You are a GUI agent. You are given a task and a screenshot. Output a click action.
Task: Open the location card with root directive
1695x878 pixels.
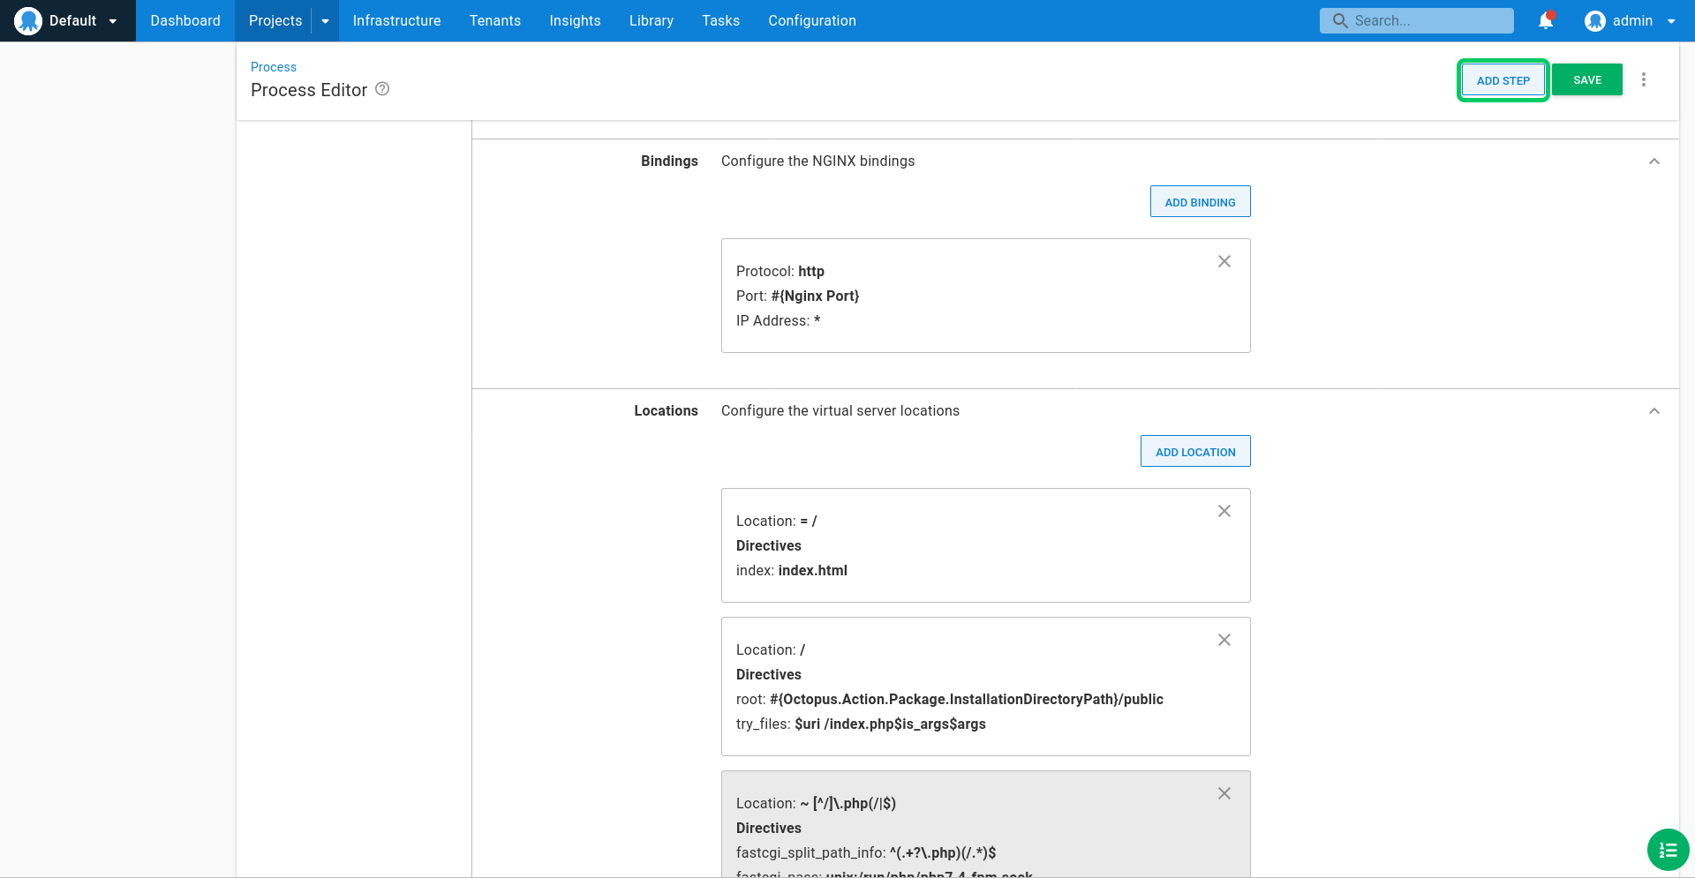985,687
